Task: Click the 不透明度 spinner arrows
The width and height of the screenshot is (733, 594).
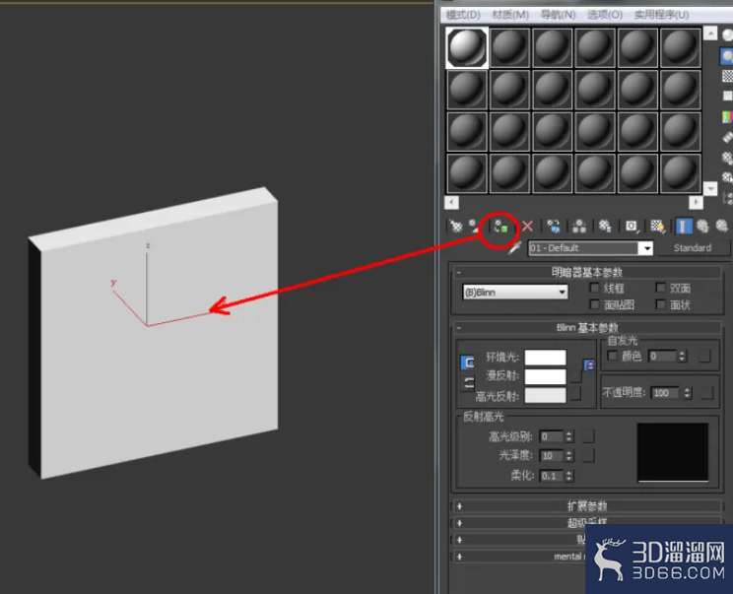Action: [x=687, y=393]
